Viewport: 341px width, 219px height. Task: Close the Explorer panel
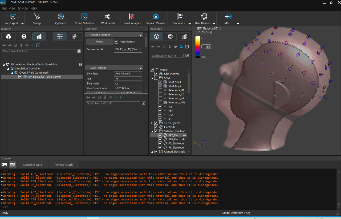(x=82, y=29)
